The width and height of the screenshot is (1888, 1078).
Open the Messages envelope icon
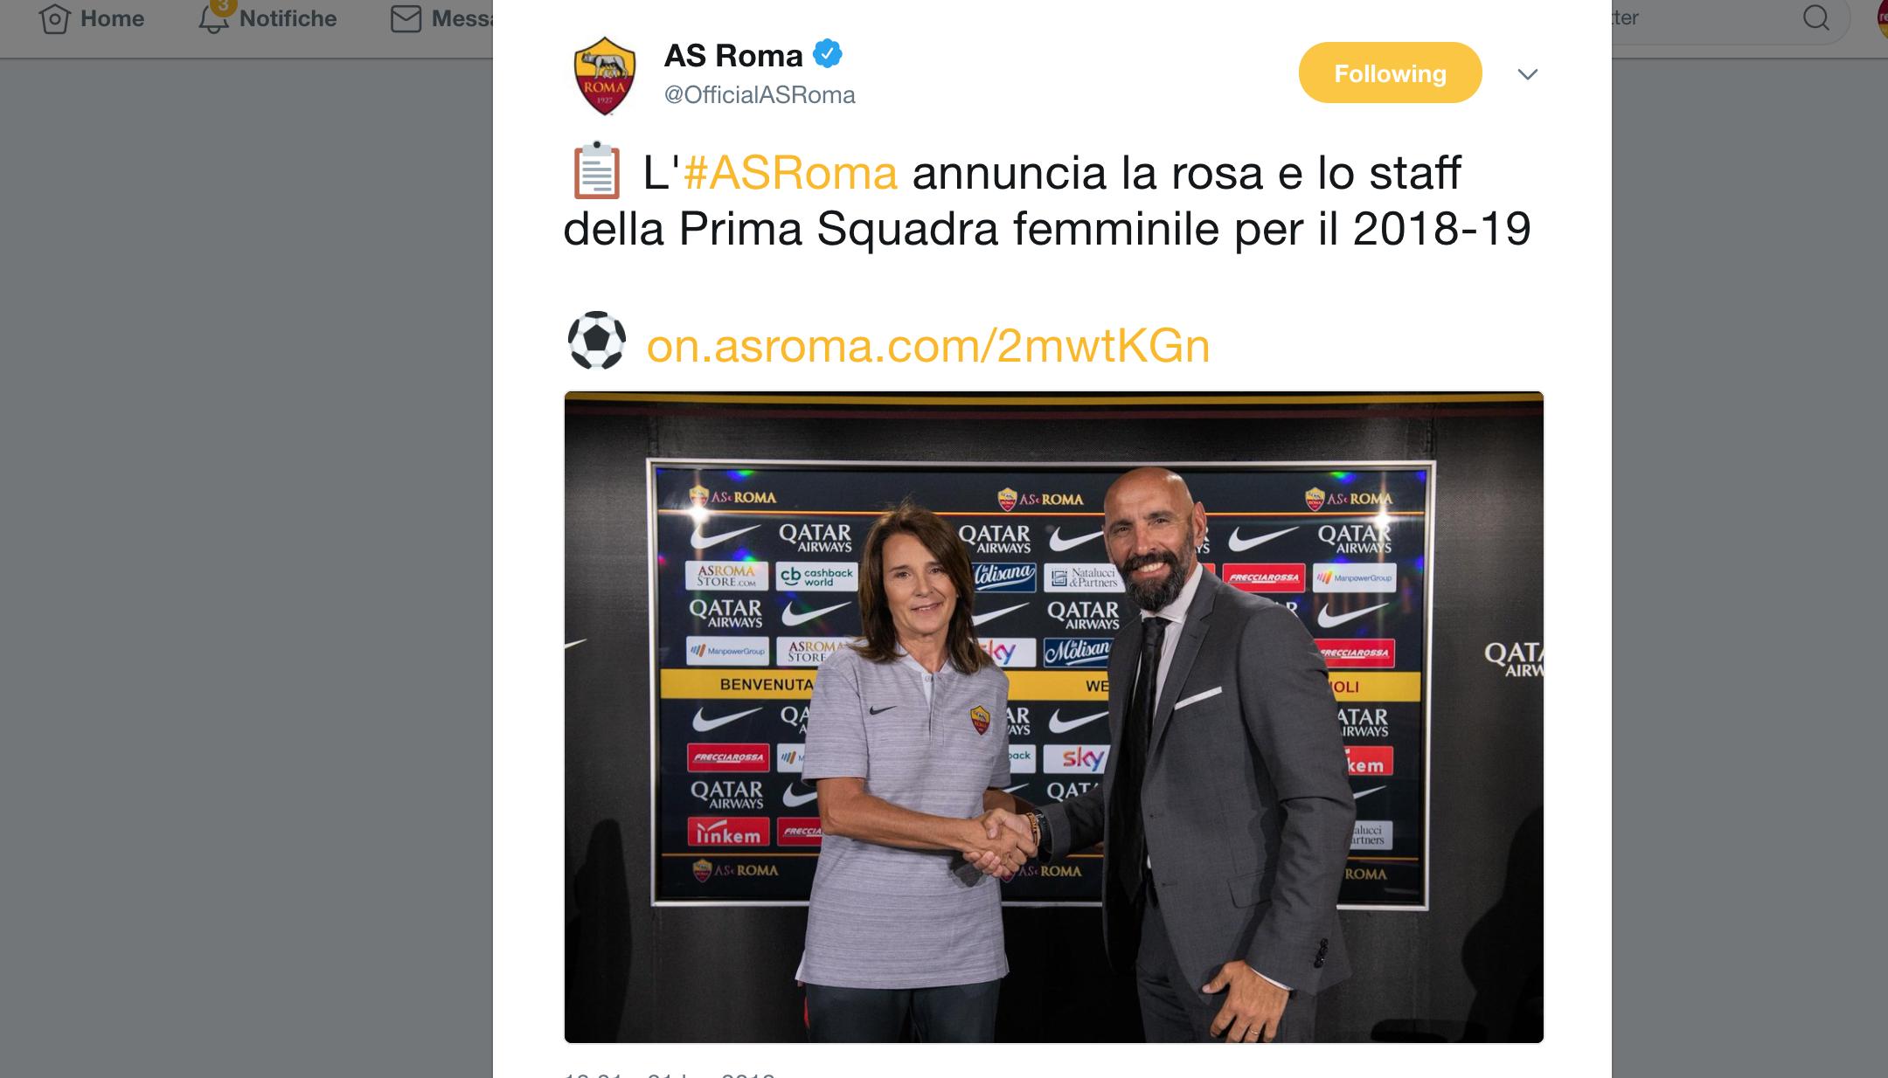(x=406, y=18)
